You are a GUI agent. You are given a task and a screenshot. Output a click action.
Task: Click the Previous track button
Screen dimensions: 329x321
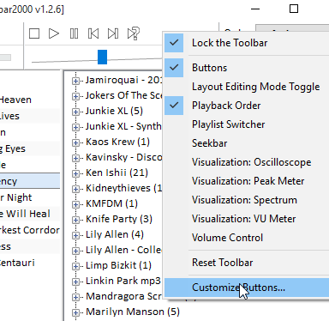click(x=93, y=33)
